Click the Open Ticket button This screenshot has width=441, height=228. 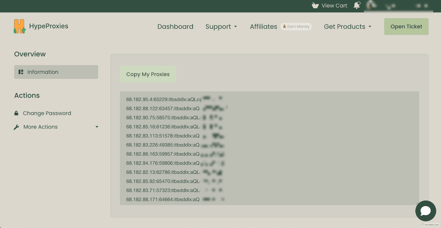[406, 26]
